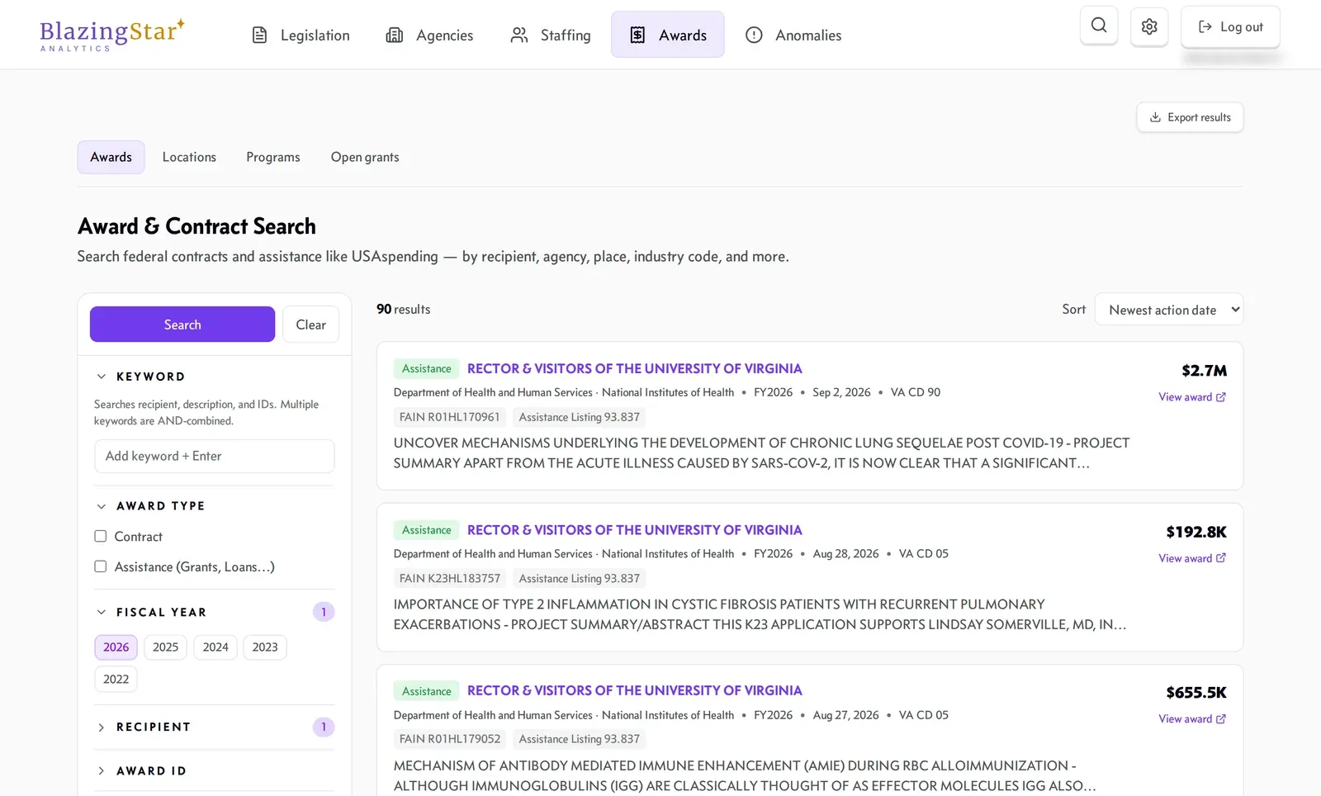
Task: Click the Fiscal Year active filter count badge
Action: click(x=324, y=612)
